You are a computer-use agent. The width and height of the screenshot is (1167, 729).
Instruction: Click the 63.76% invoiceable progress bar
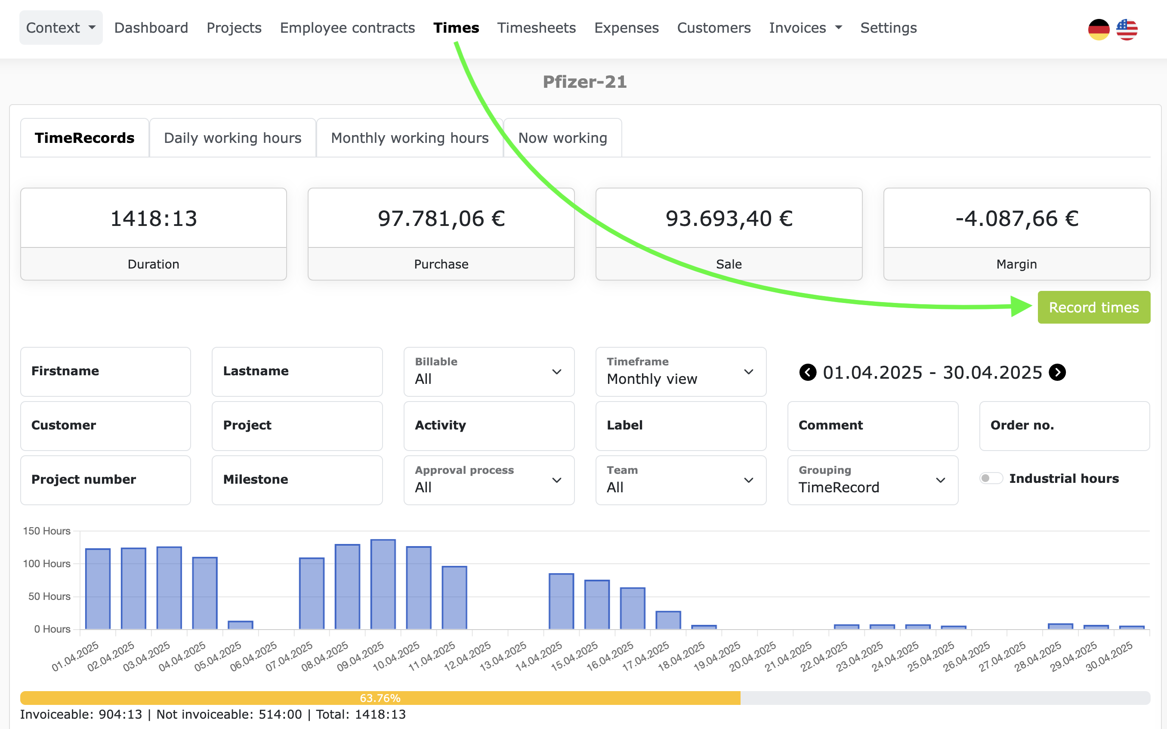click(x=380, y=697)
